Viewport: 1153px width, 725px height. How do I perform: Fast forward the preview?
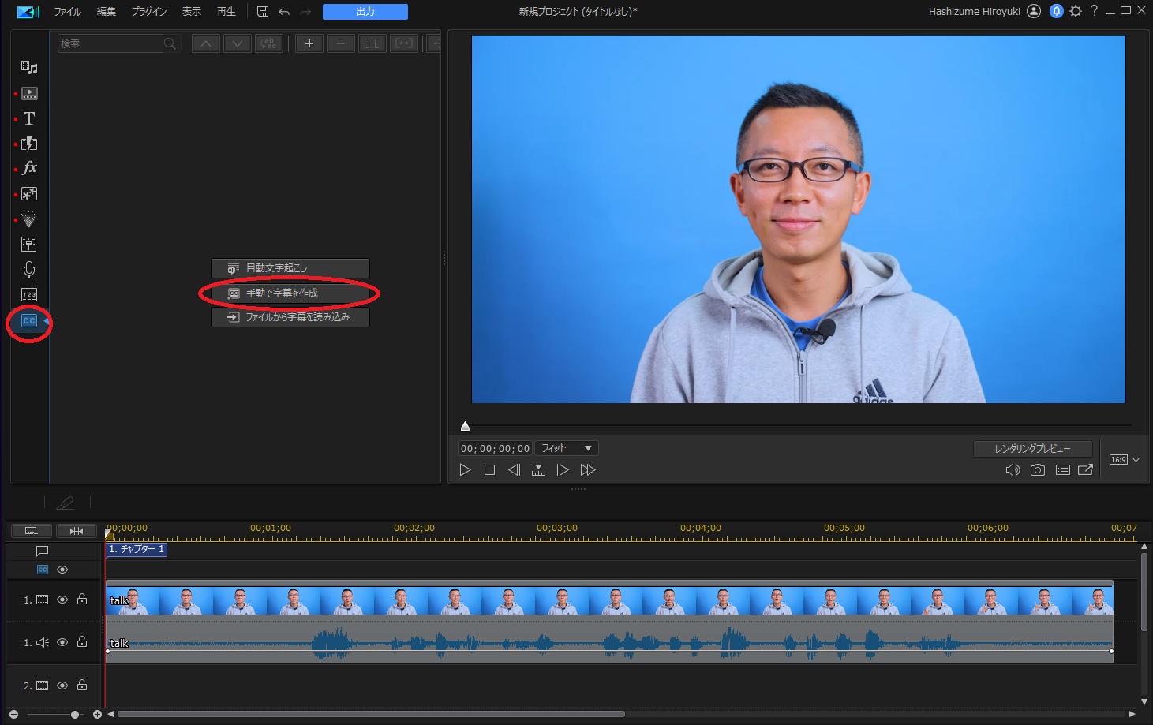[x=588, y=470]
